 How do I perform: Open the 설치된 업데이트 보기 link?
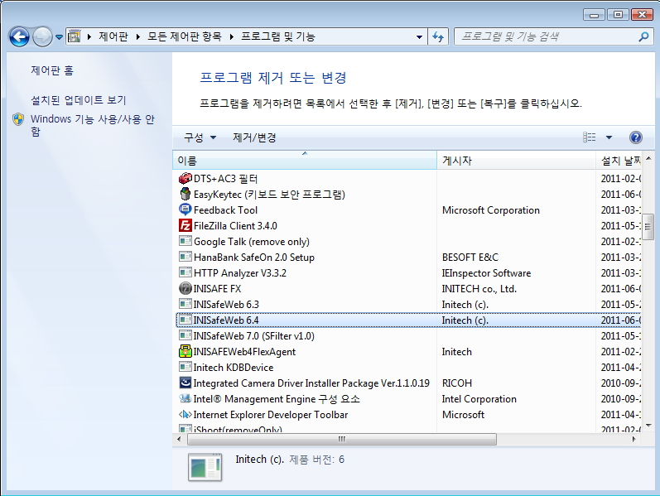pos(79,100)
